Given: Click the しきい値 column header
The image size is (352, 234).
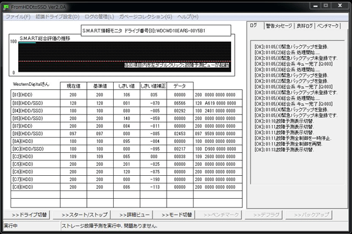Looking at the screenshot, I should click(x=127, y=86).
